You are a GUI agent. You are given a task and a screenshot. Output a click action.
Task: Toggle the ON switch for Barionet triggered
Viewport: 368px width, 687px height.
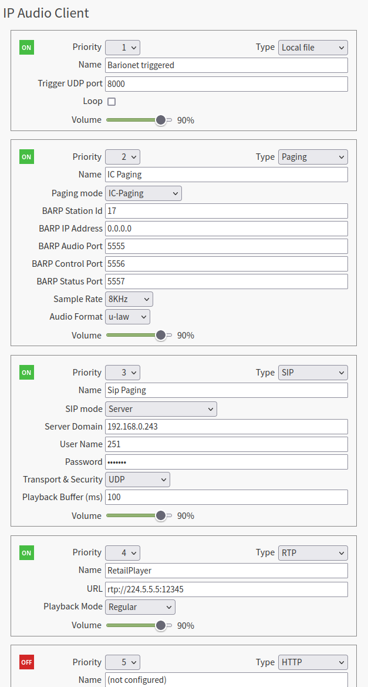pyautogui.click(x=26, y=48)
